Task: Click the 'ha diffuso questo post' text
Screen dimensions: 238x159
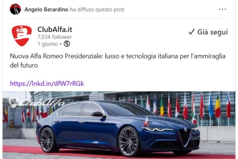Action: click(x=97, y=10)
